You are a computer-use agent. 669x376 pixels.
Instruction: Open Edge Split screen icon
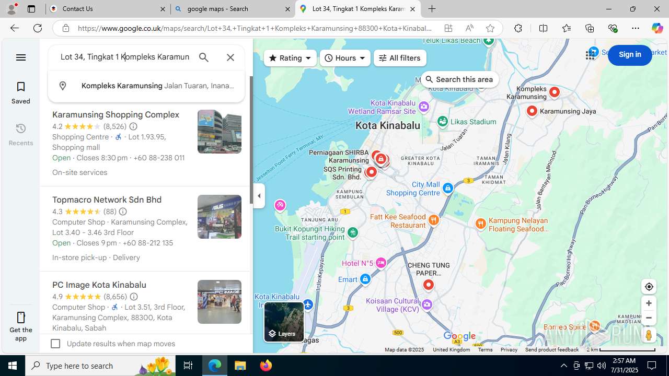click(543, 28)
